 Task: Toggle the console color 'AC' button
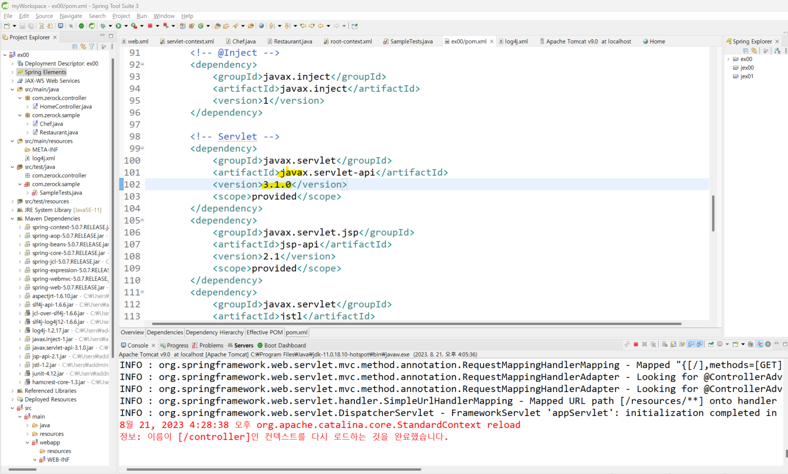759,344
